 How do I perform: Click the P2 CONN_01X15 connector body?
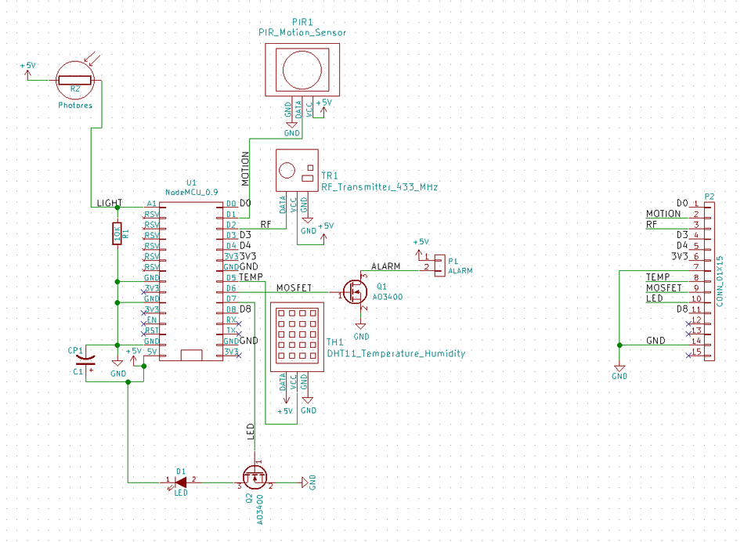click(x=708, y=279)
